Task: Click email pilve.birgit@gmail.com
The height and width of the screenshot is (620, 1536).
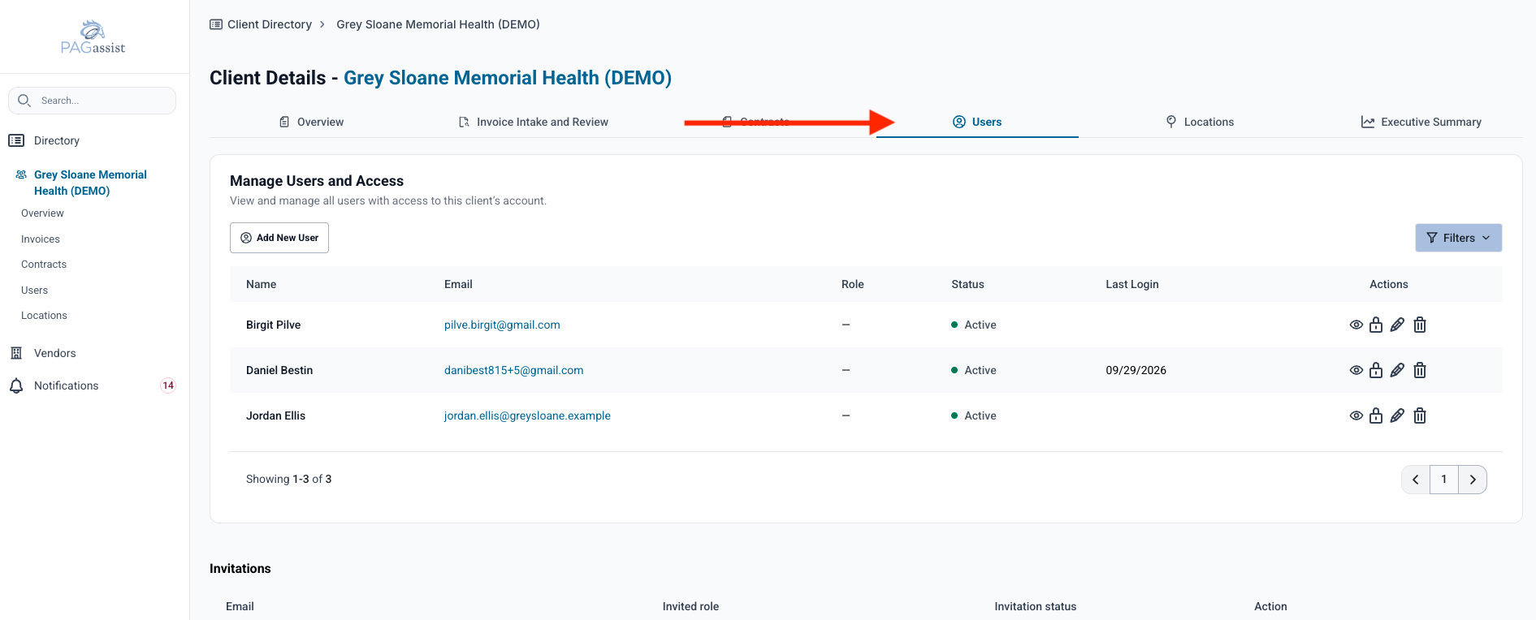Action: pyautogui.click(x=502, y=325)
